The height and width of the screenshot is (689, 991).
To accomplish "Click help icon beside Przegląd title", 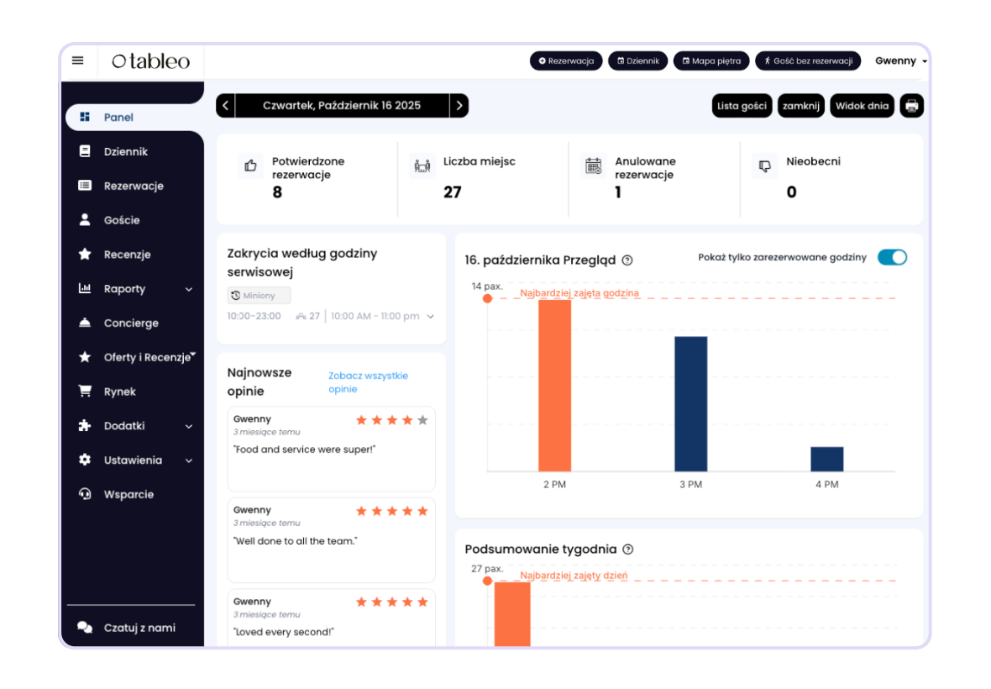I will 627,260.
